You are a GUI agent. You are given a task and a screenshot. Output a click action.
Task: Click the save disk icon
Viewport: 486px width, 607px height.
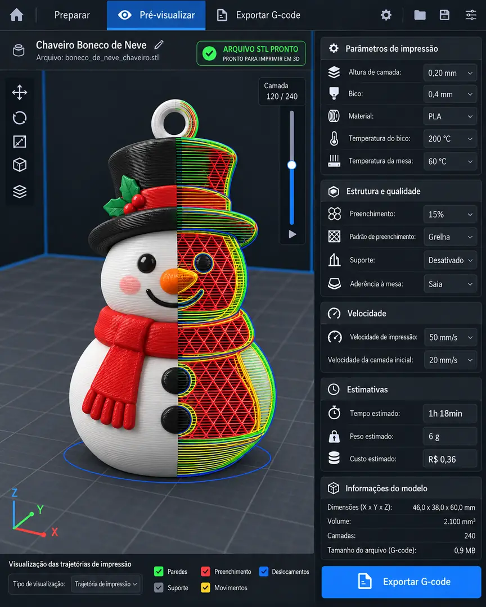tap(444, 15)
